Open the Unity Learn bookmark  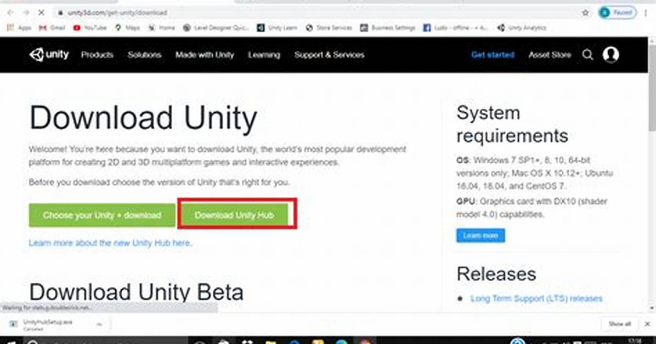coord(277,28)
